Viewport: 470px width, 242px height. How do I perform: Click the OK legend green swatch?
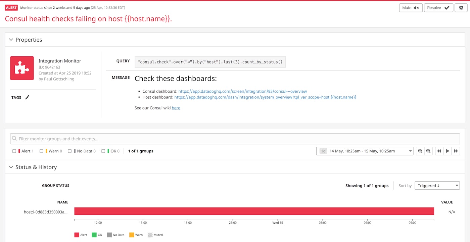(x=94, y=235)
